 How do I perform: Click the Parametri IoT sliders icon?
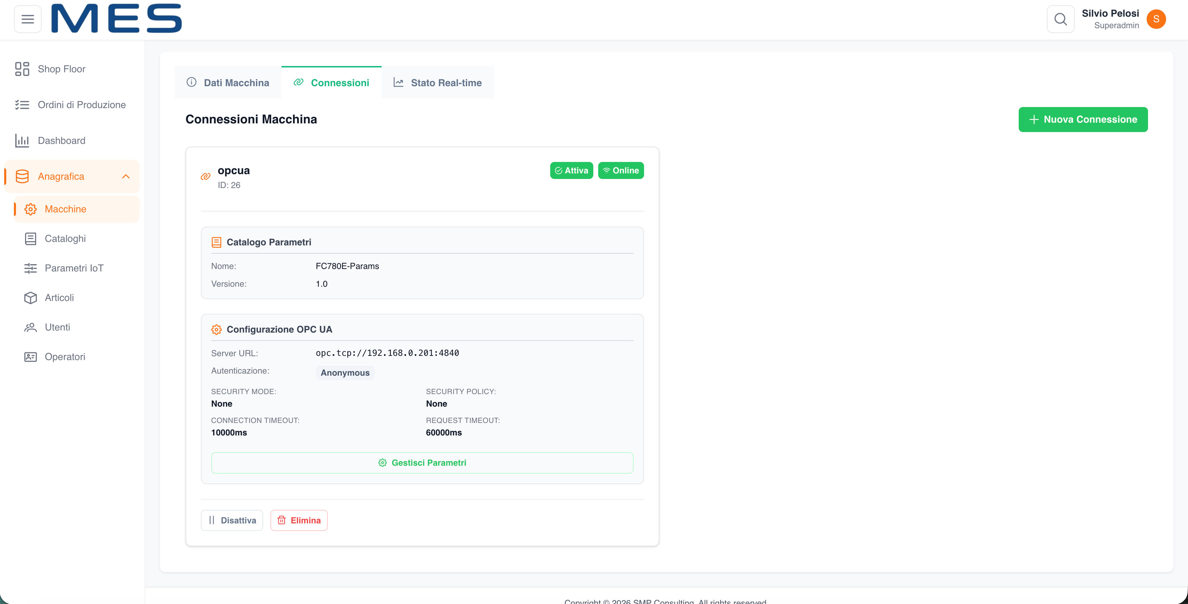click(31, 268)
